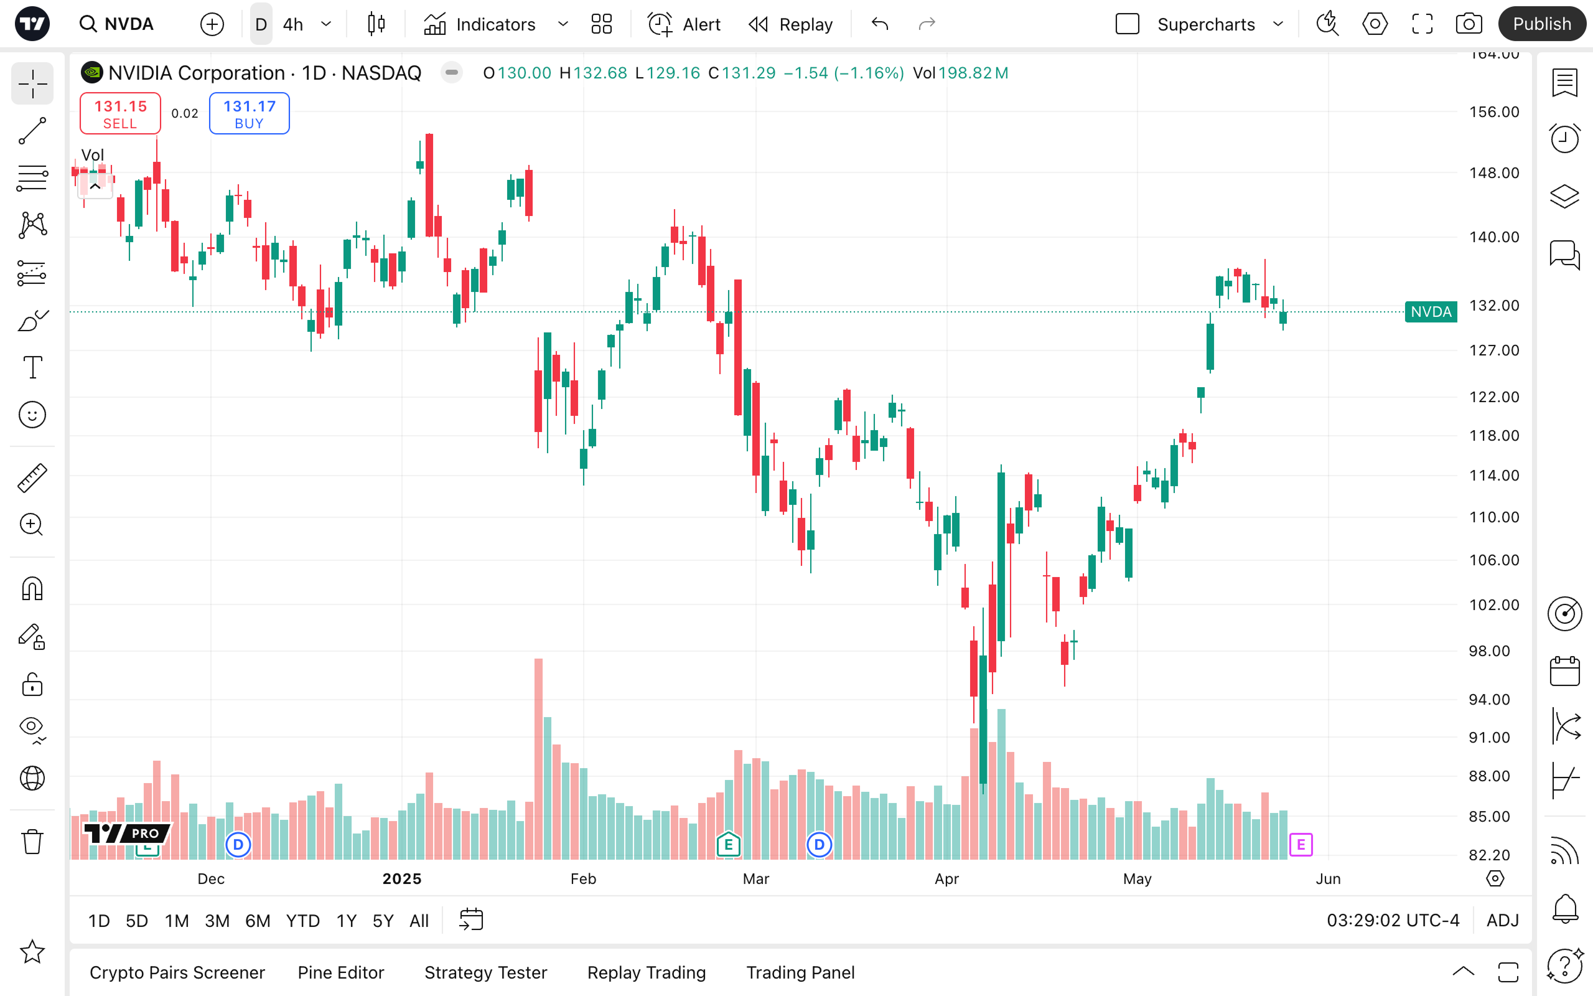Expand the time interval dropdown arrow
Viewport: 1593px width, 996px height.
(326, 24)
